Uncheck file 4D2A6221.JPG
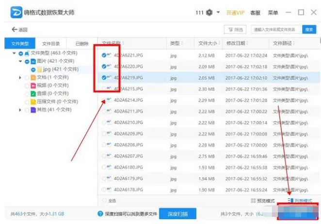This screenshot has width=321, height=224. [104, 55]
